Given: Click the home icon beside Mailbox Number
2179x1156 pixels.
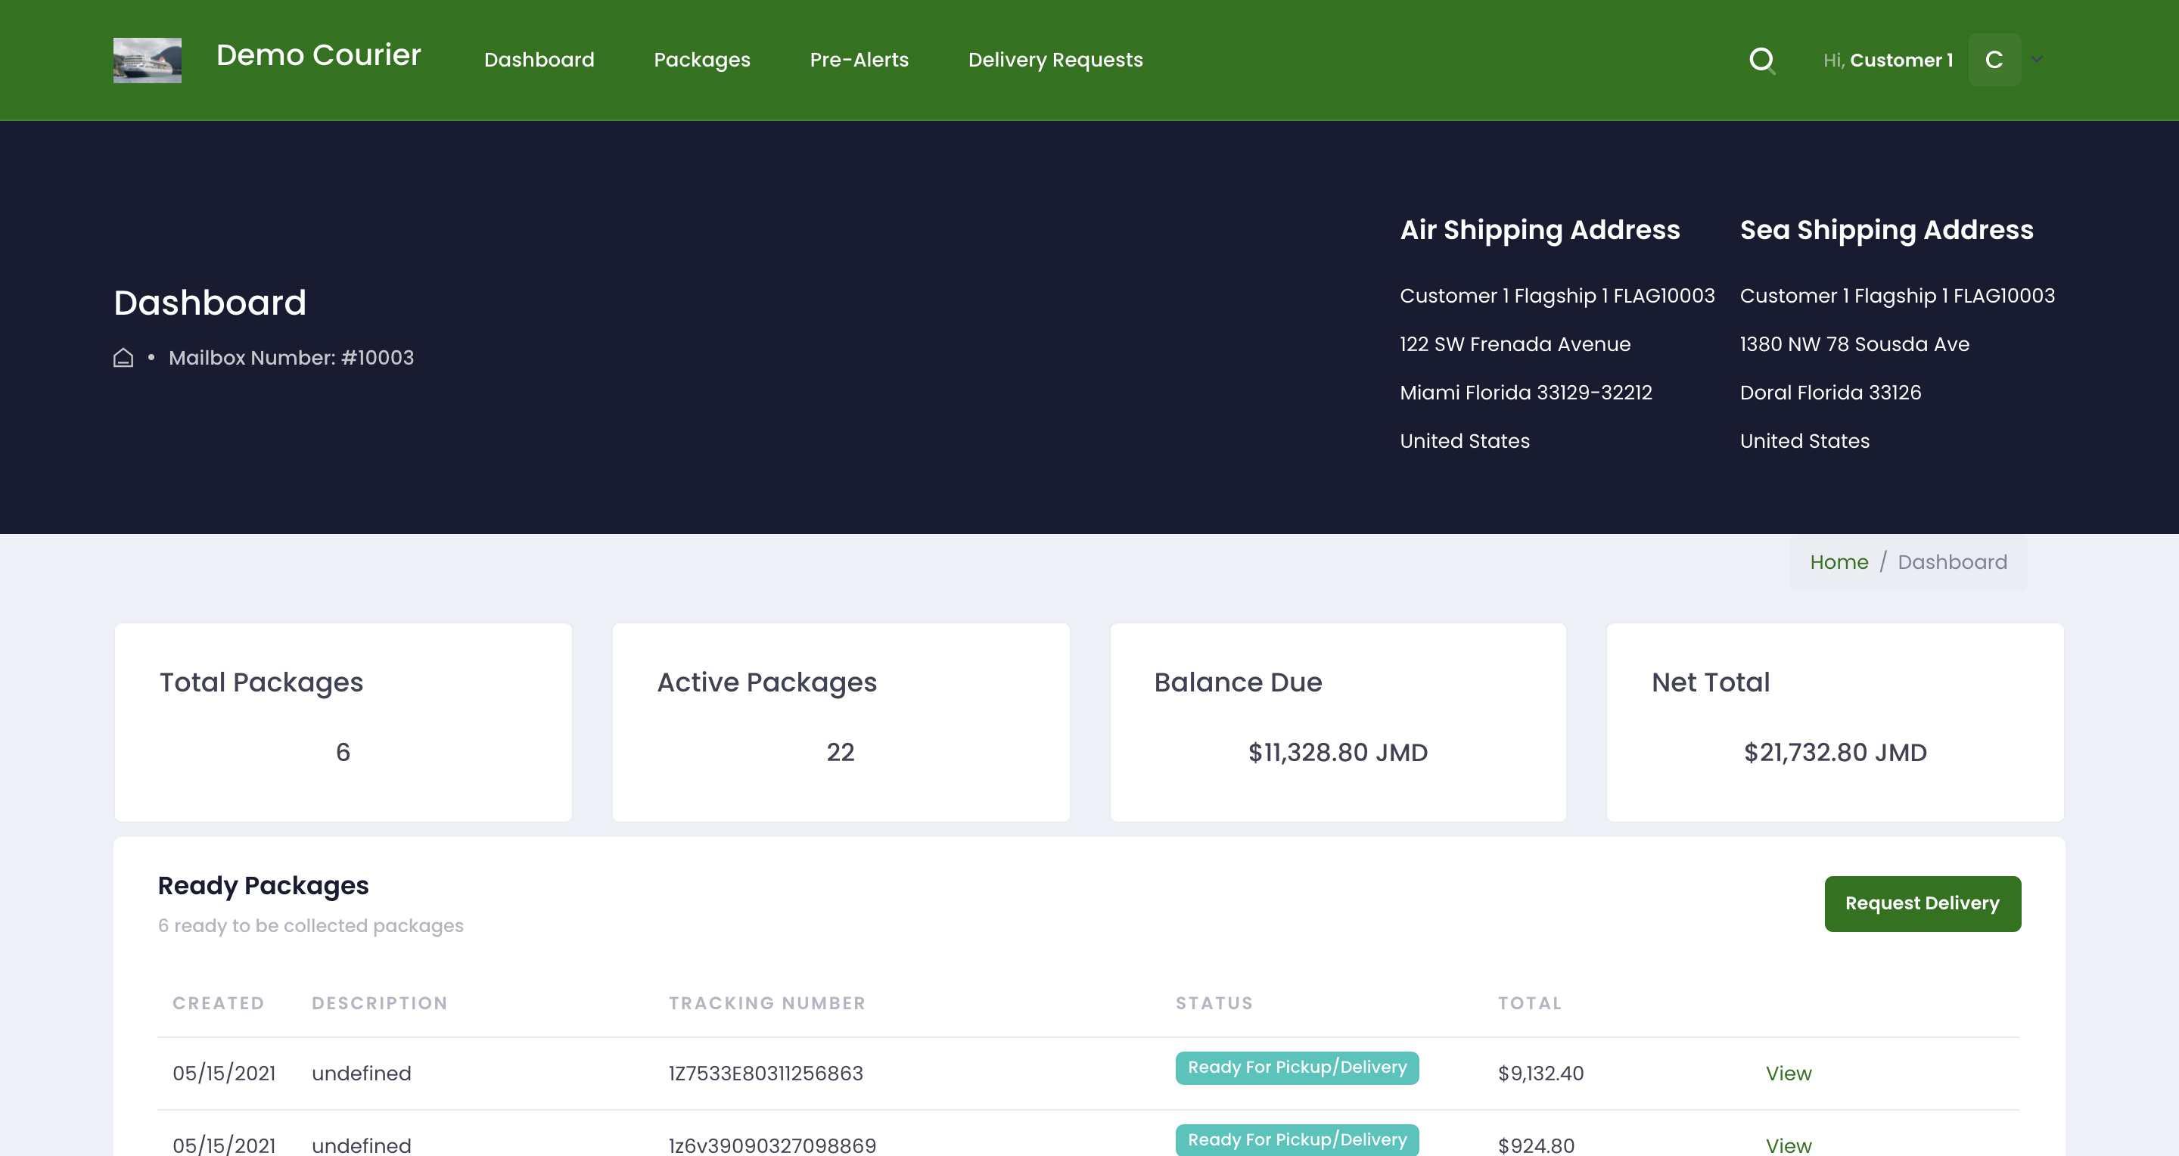Looking at the screenshot, I should (x=123, y=358).
